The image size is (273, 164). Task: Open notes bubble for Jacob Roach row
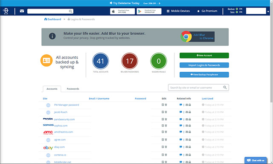181,112
